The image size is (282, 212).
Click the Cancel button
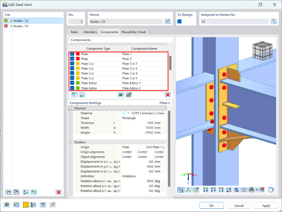239,206
